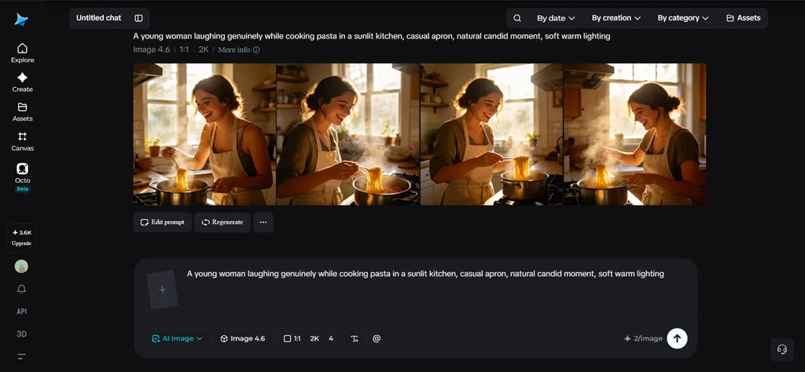The image size is (805, 372).
Task: Open the user profile avatar
Action: pos(21,266)
